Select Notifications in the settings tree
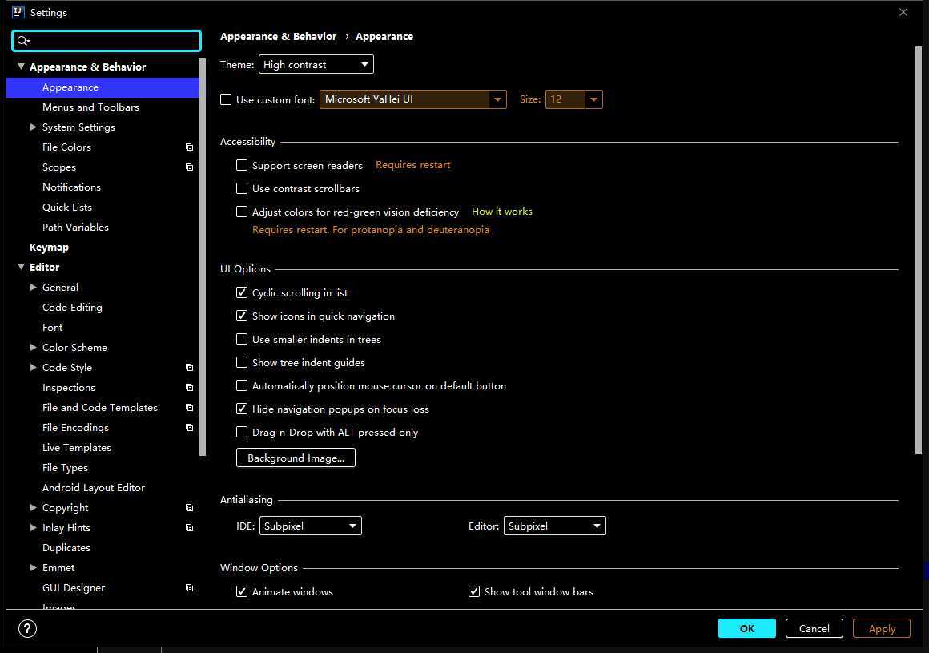The width and height of the screenshot is (929, 653). click(72, 187)
